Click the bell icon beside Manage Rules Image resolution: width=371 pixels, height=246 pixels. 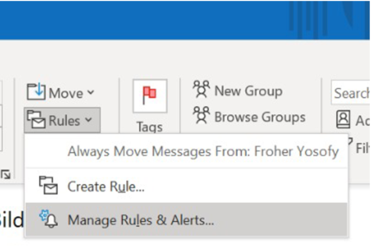coord(48,219)
